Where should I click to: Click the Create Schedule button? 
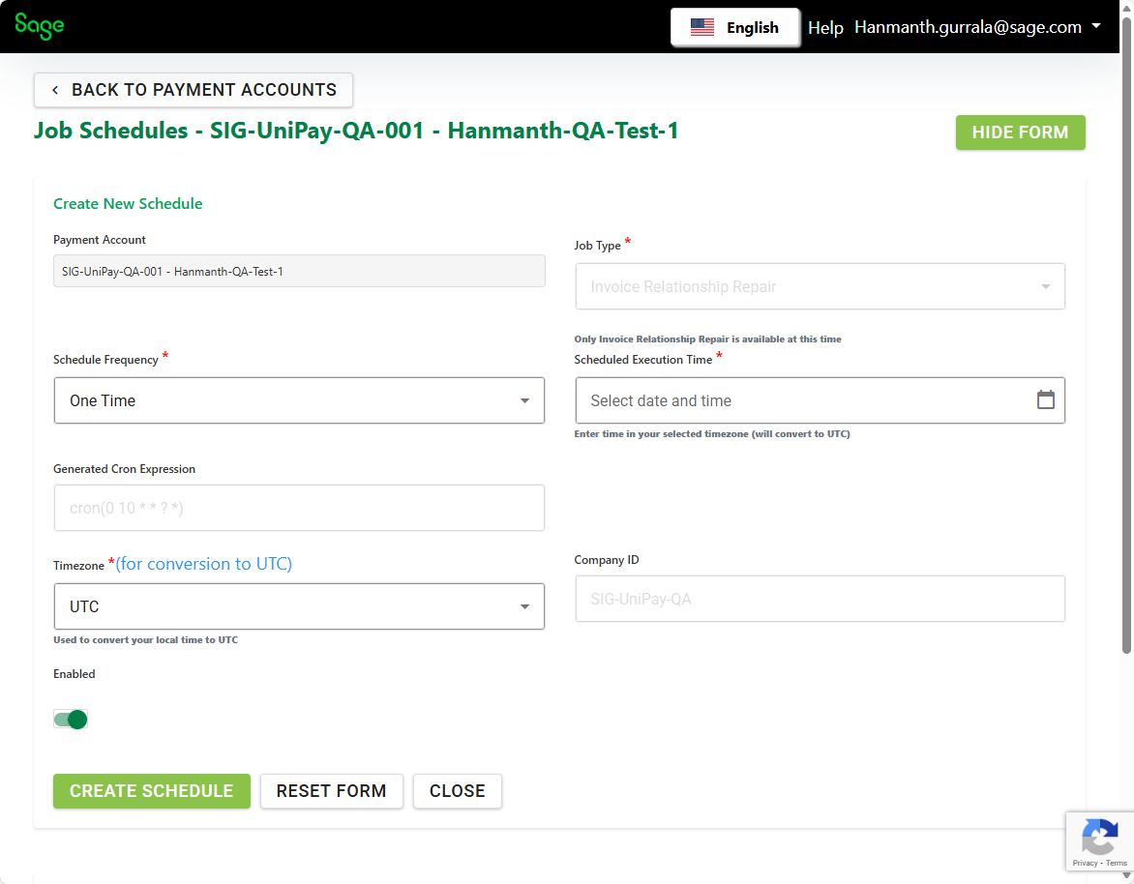coord(152,791)
